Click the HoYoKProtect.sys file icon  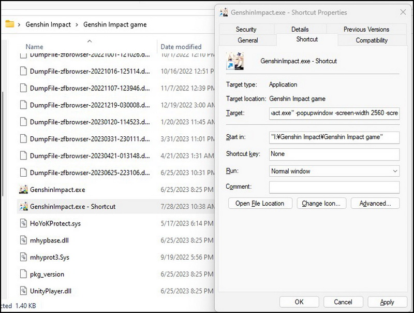pyautogui.click(x=23, y=223)
